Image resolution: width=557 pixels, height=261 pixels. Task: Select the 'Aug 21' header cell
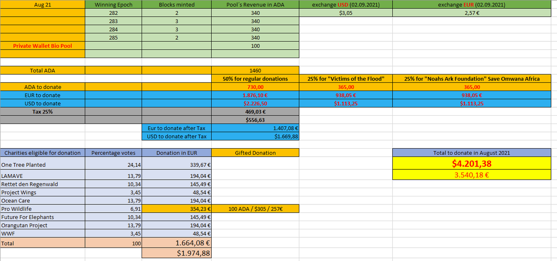click(x=43, y=5)
